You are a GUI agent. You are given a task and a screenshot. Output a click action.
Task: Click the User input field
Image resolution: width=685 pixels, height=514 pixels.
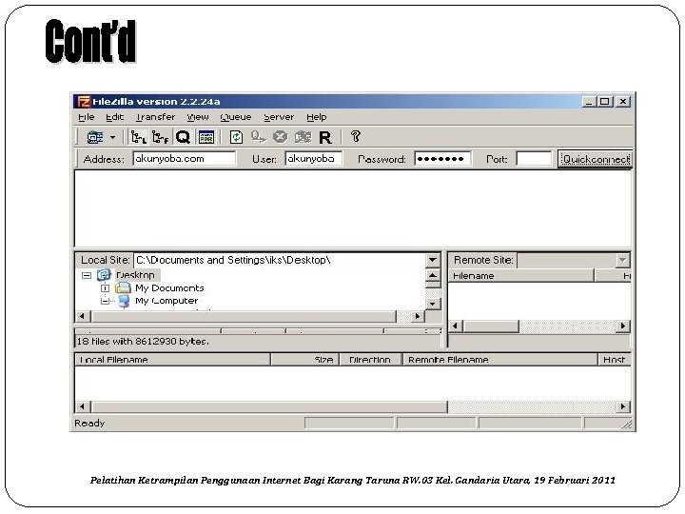(314, 159)
